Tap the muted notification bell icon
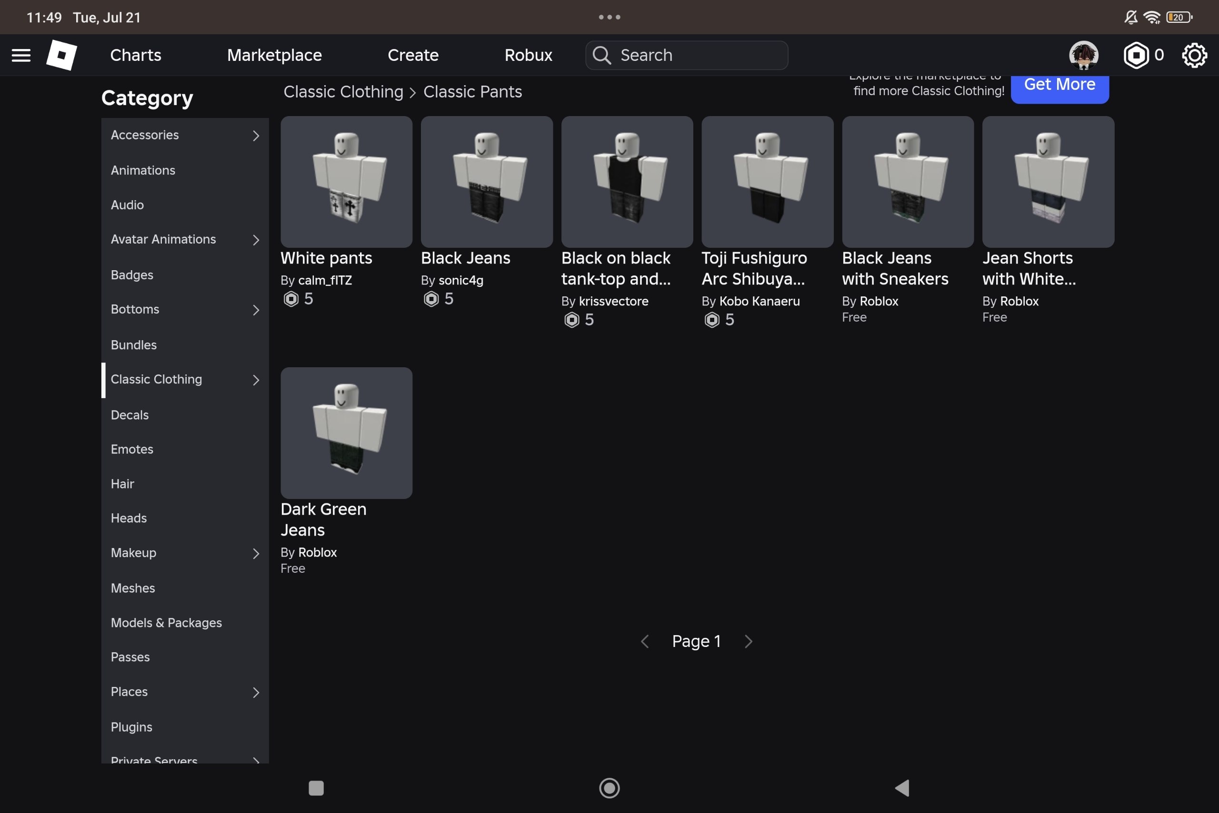 coord(1131,17)
